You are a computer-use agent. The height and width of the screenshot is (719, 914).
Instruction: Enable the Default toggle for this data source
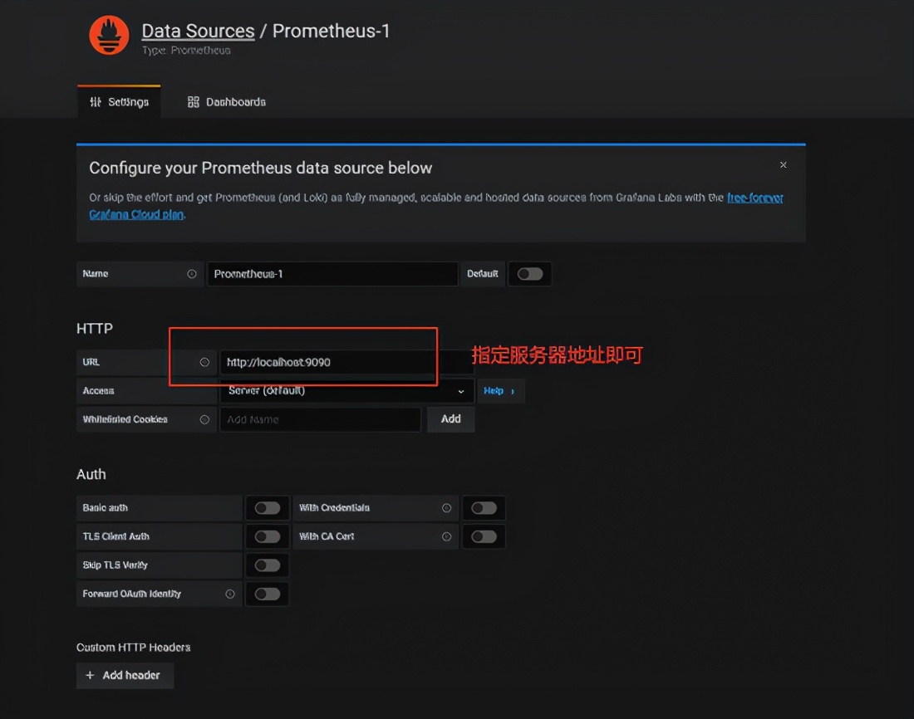click(529, 273)
